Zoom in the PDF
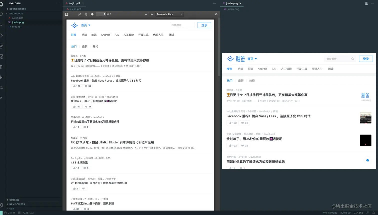The width and height of the screenshot is (378, 215). pos(152,14)
